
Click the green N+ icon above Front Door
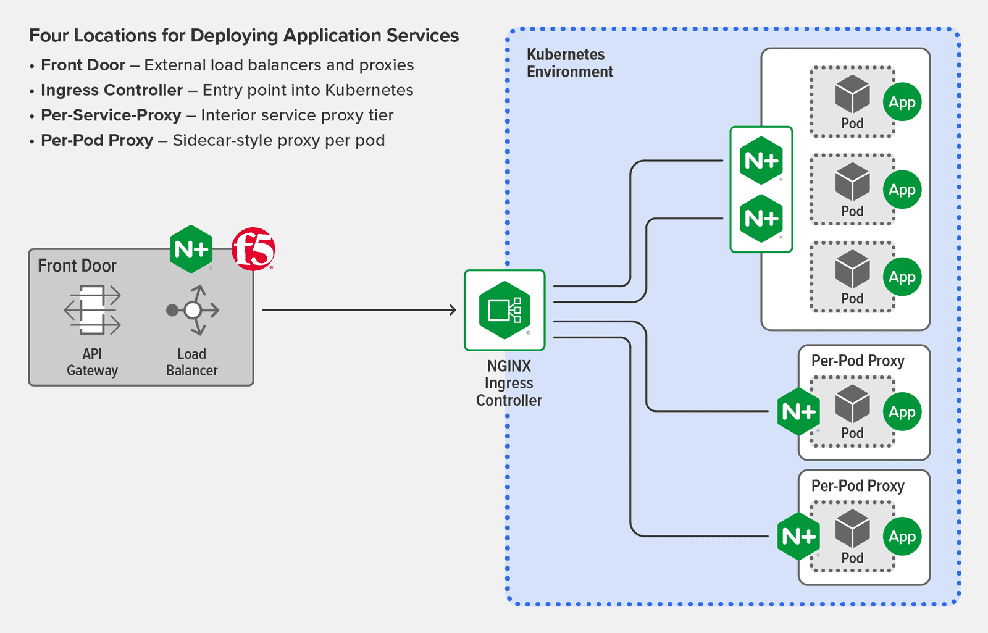pos(190,249)
